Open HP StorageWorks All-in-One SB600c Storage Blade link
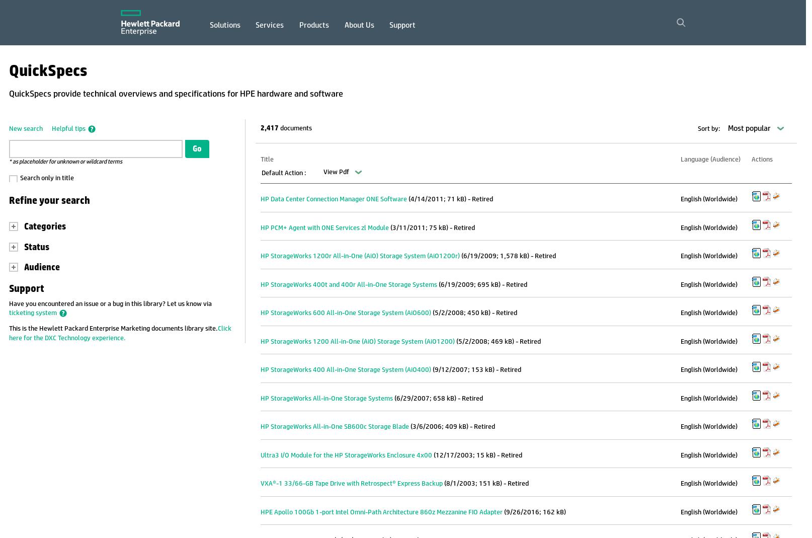812x538 pixels. tap(335, 427)
